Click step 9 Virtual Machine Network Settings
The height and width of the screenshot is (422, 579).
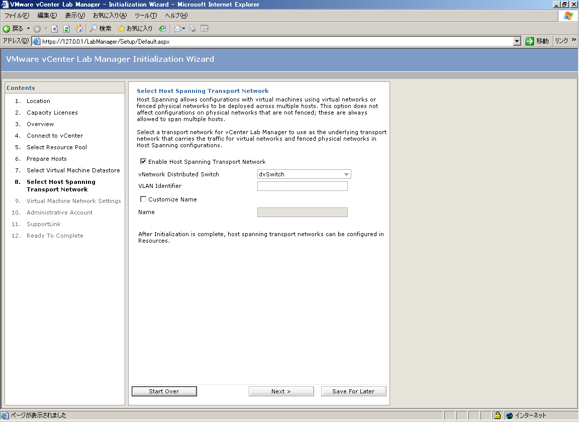(x=73, y=201)
